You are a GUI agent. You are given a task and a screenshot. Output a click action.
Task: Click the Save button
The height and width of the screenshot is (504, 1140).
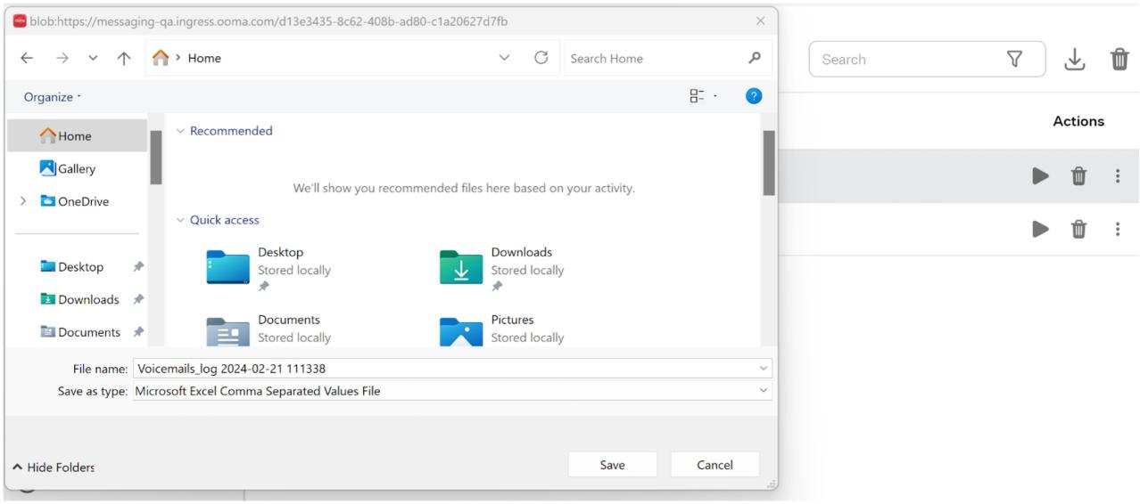coord(613,465)
